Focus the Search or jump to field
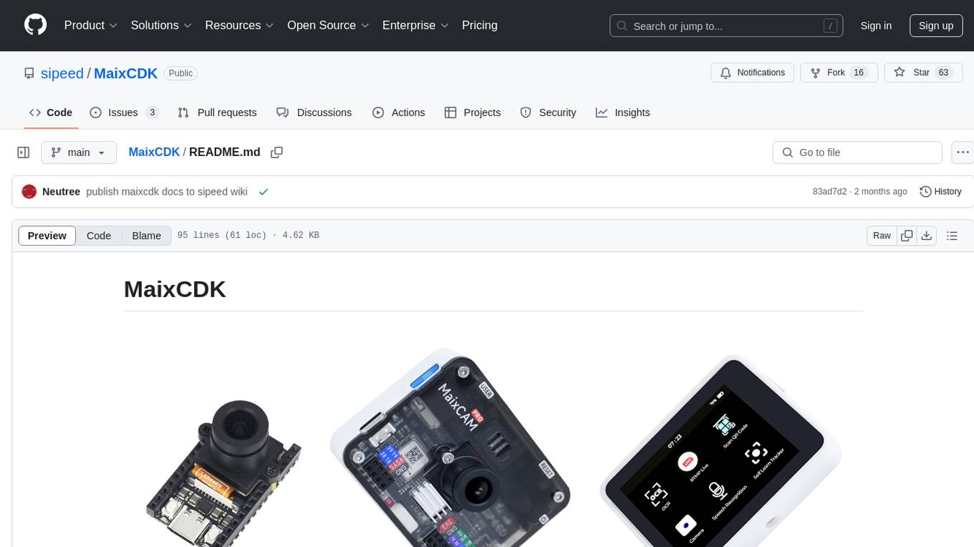 click(x=725, y=26)
